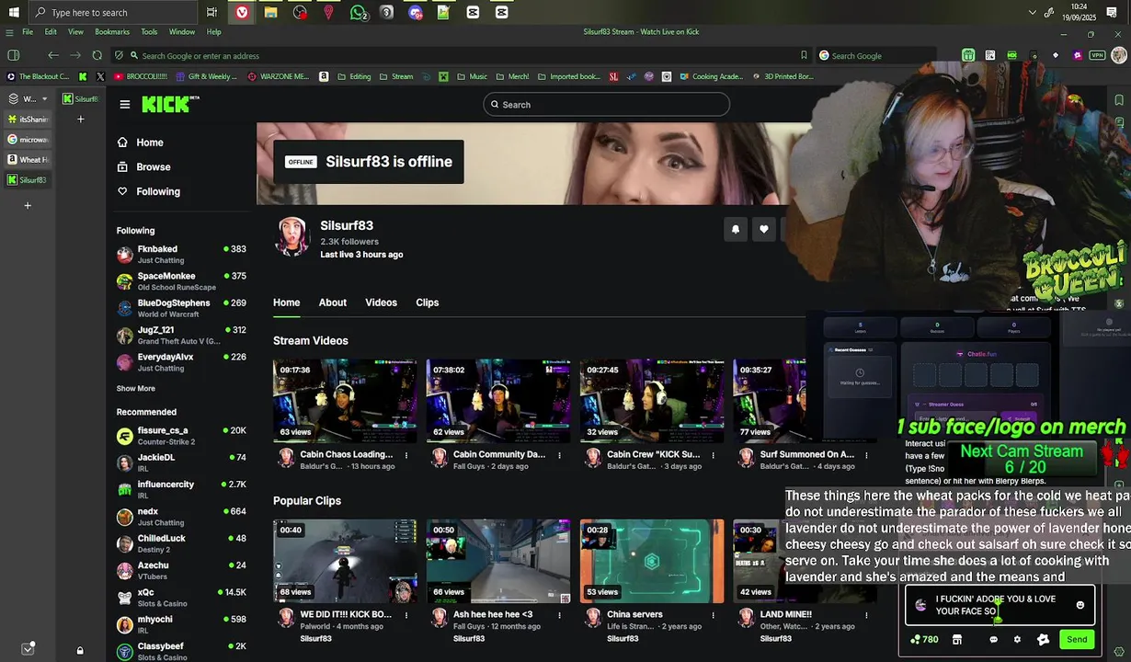Show hidden system tray icons

[1032, 12]
